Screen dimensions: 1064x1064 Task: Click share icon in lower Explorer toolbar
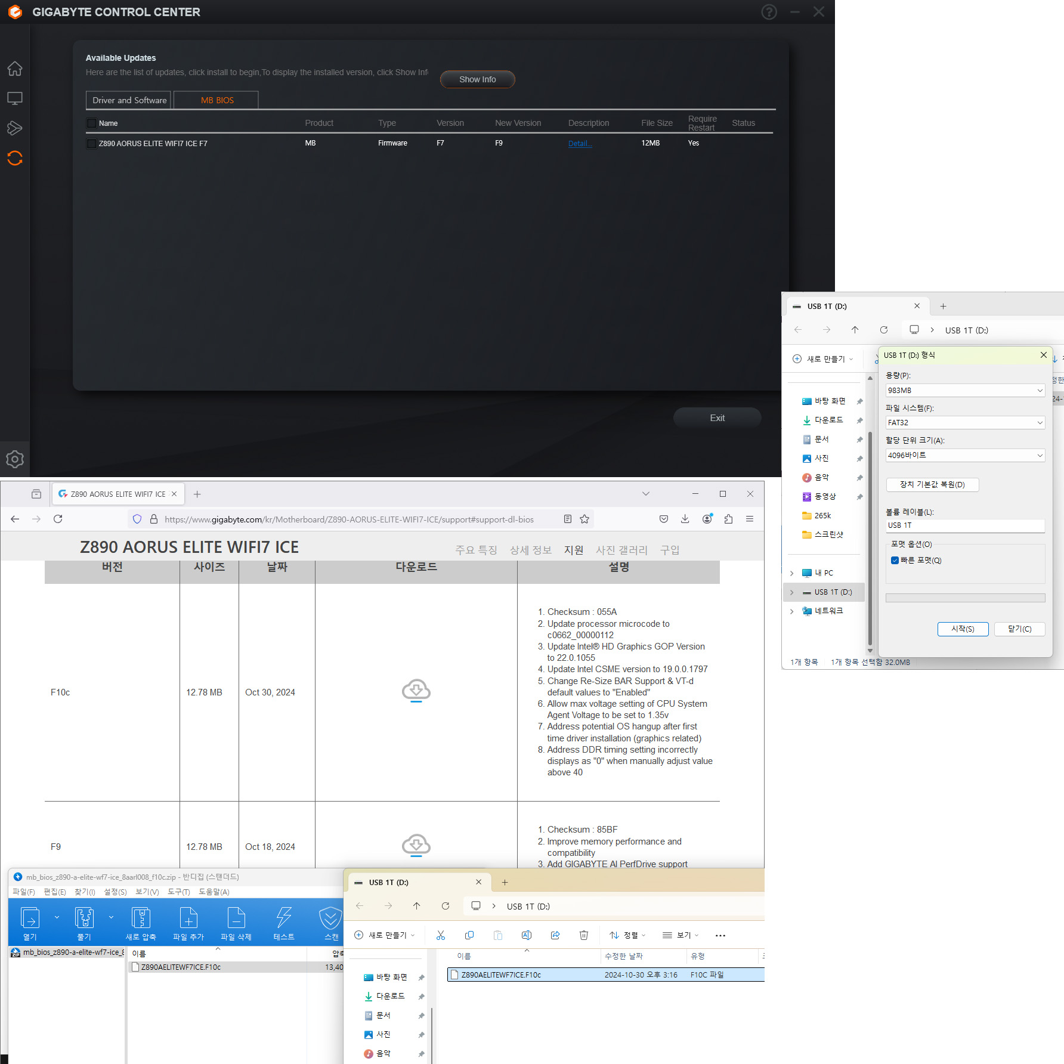pos(555,935)
